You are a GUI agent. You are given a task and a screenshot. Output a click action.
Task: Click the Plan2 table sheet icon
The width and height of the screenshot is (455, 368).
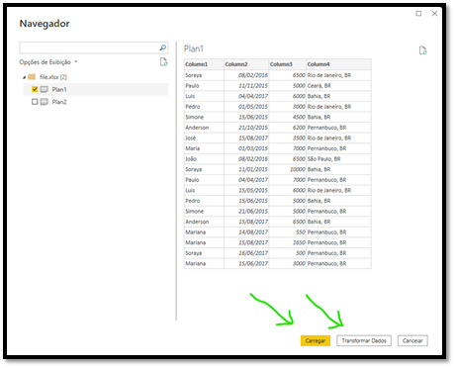click(x=45, y=102)
